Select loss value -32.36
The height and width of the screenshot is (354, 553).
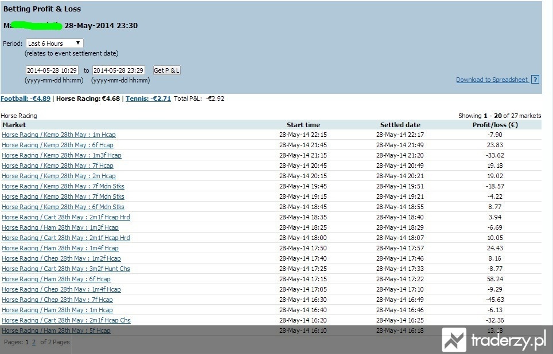click(495, 320)
